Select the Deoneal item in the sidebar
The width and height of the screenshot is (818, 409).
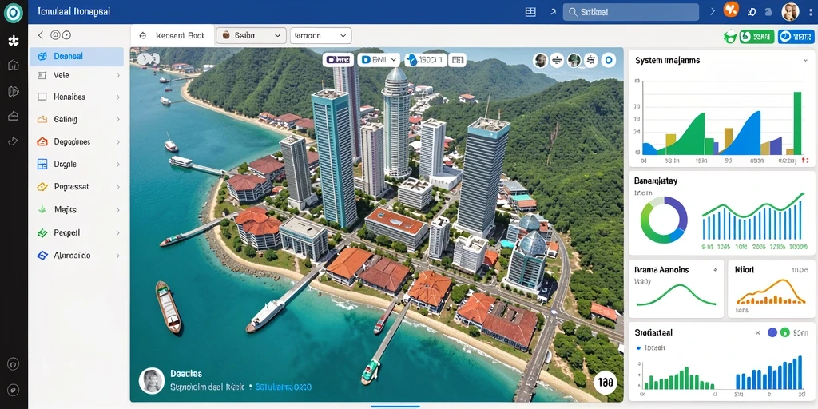pos(77,57)
